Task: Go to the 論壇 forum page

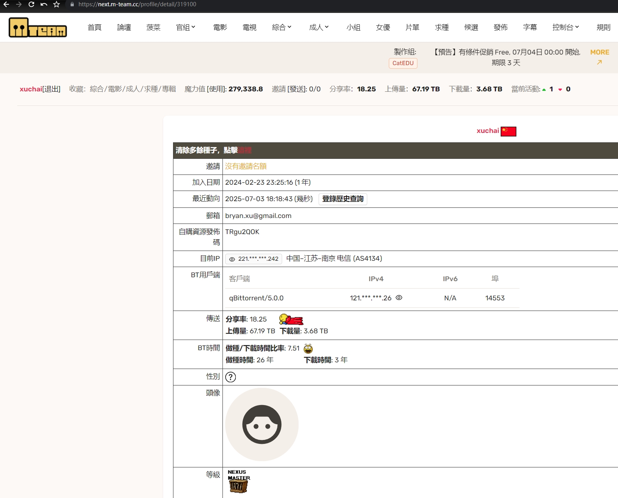Action: [x=124, y=27]
